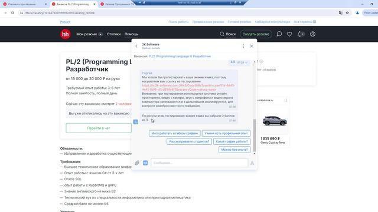Choose quick reply Можно без опыта?
378x212 pixels.
coord(234,150)
